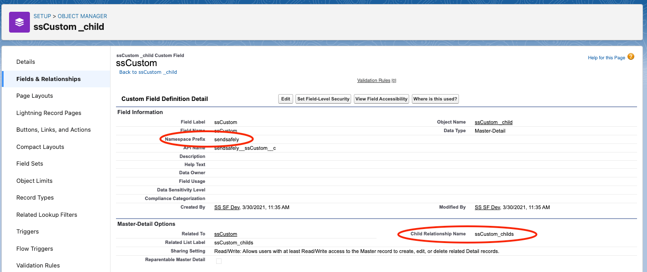Click the Edit button
The image size is (647, 272).
(285, 99)
